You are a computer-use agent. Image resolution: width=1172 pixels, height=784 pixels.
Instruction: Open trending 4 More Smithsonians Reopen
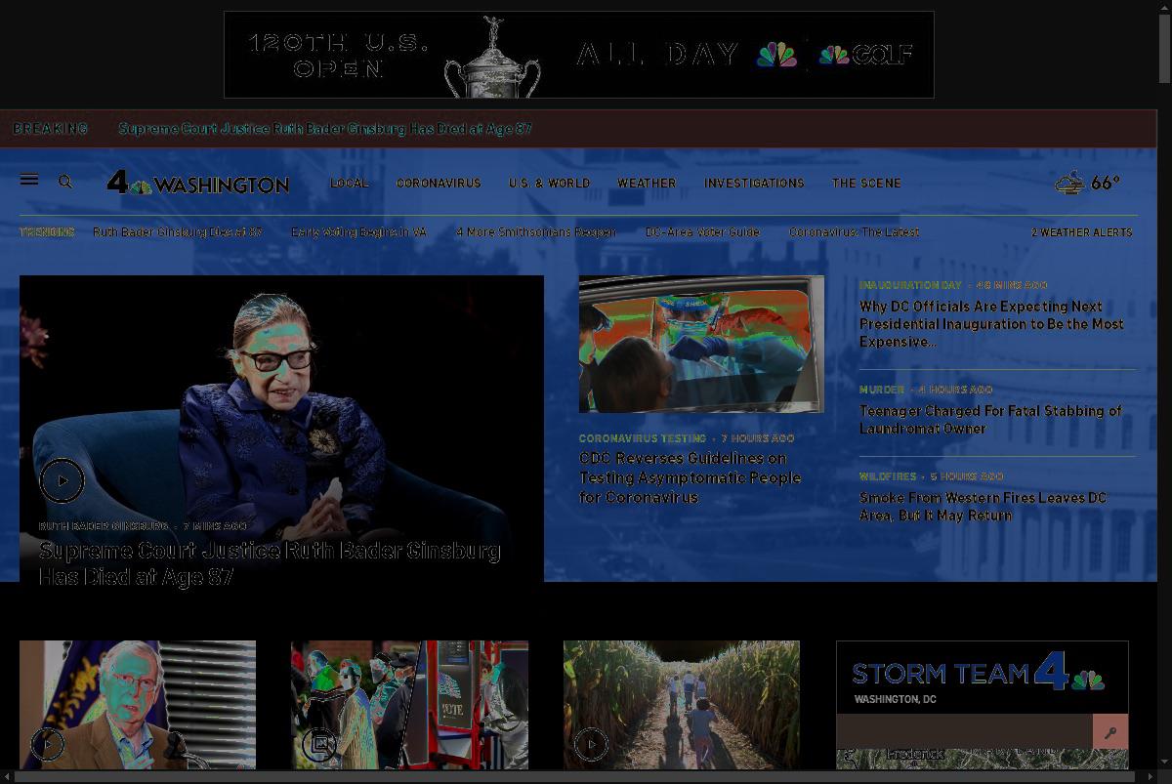click(536, 232)
